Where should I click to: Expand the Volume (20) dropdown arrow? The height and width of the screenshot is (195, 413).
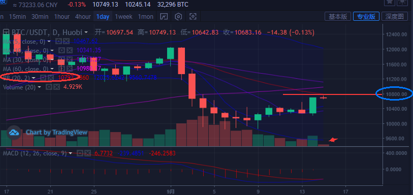[x=40, y=87]
